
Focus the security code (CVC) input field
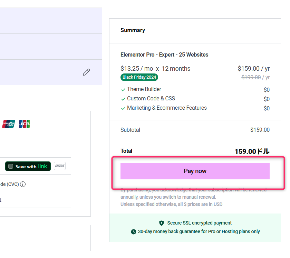[35, 199]
